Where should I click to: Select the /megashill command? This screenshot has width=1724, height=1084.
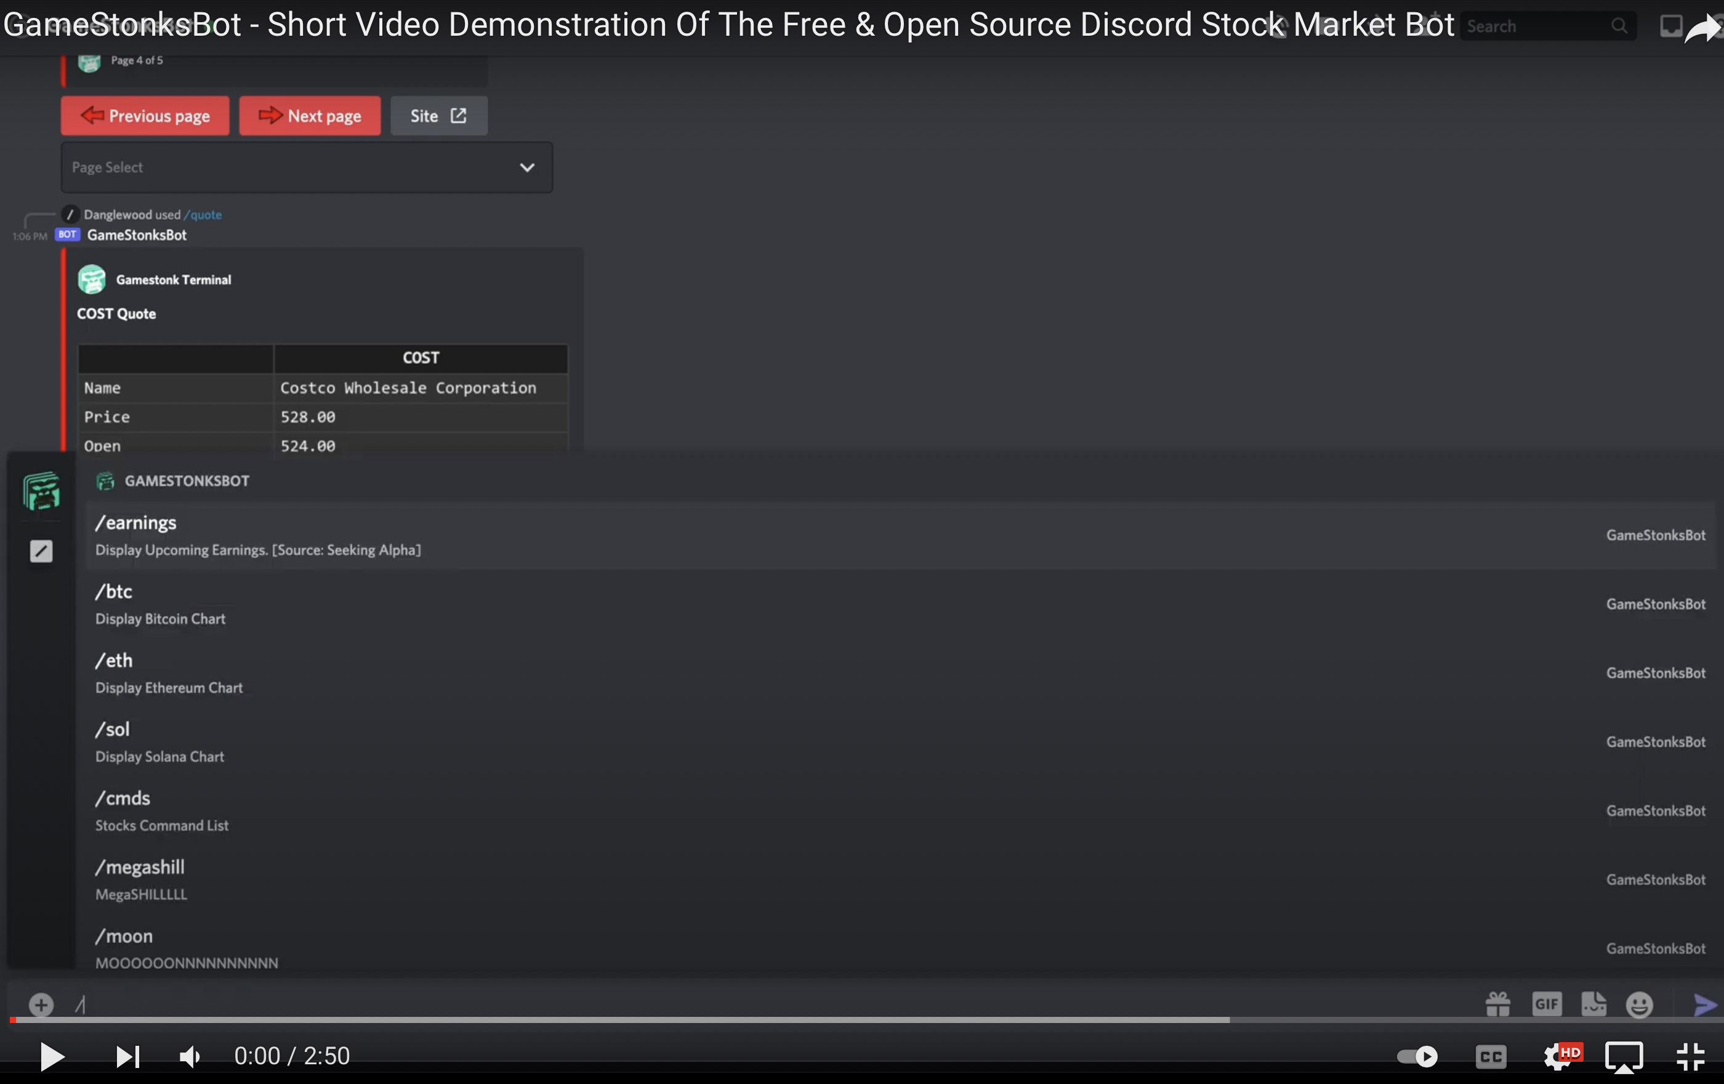[900, 880]
